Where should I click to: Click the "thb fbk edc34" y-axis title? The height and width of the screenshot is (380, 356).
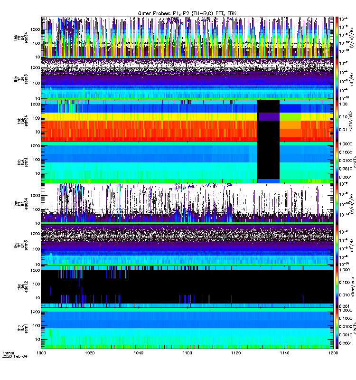(x=22, y=121)
